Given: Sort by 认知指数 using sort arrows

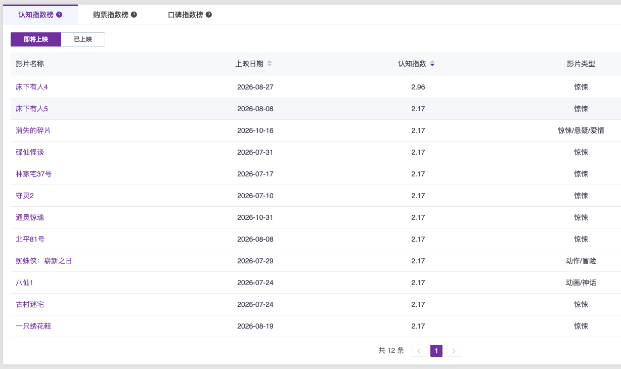Looking at the screenshot, I should coord(432,64).
